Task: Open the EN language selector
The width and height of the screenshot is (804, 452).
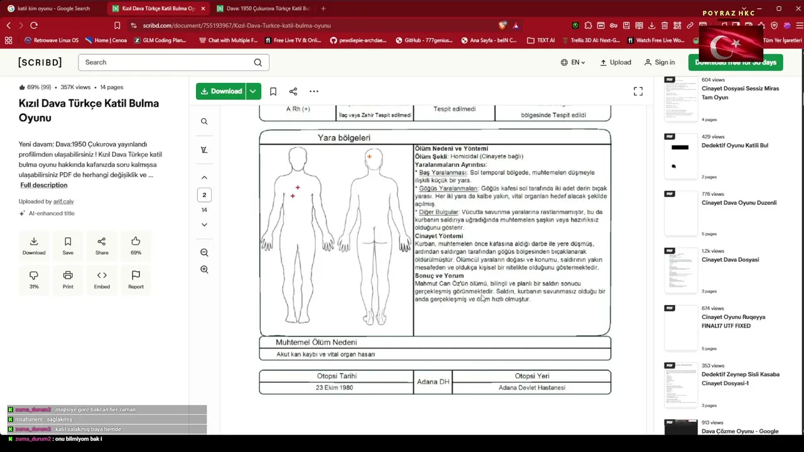Action: coord(573,62)
